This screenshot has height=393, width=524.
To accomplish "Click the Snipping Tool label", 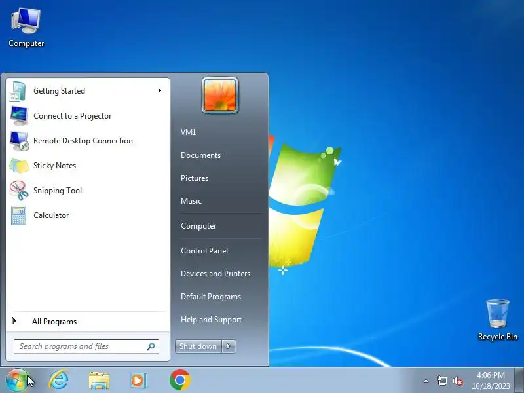I will [x=58, y=191].
